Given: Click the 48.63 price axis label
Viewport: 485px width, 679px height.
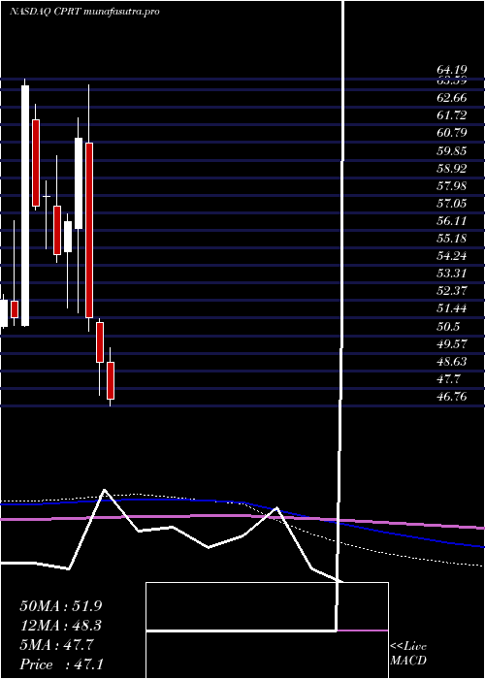Looking at the screenshot, I should (451, 362).
